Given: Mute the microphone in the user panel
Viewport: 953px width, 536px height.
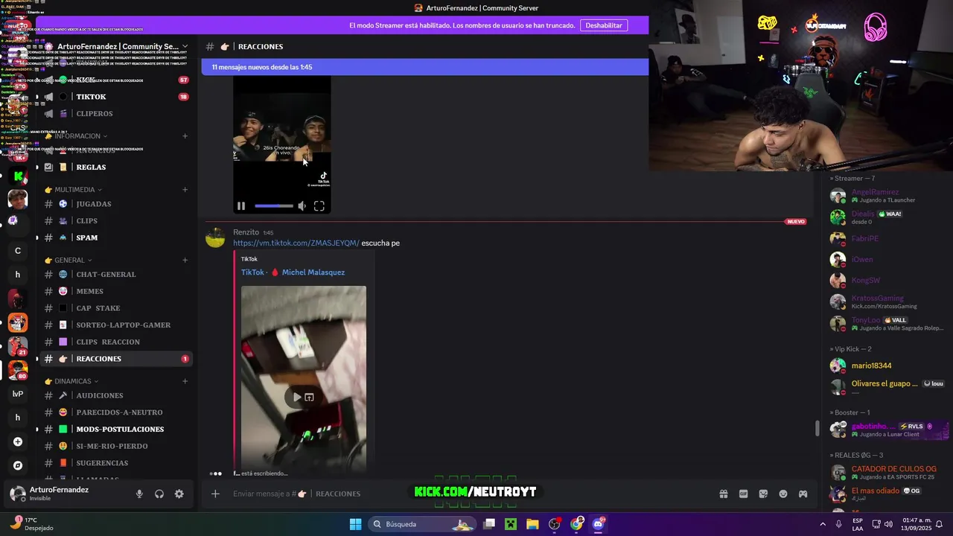Looking at the screenshot, I should [x=139, y=494].
